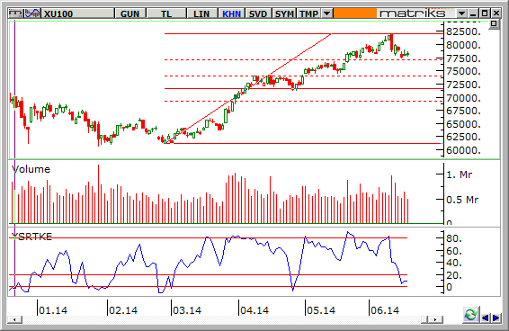Toggle LIN linear scale button
The height and width of the screenshot is (331, 509).
tap(202, 13)
